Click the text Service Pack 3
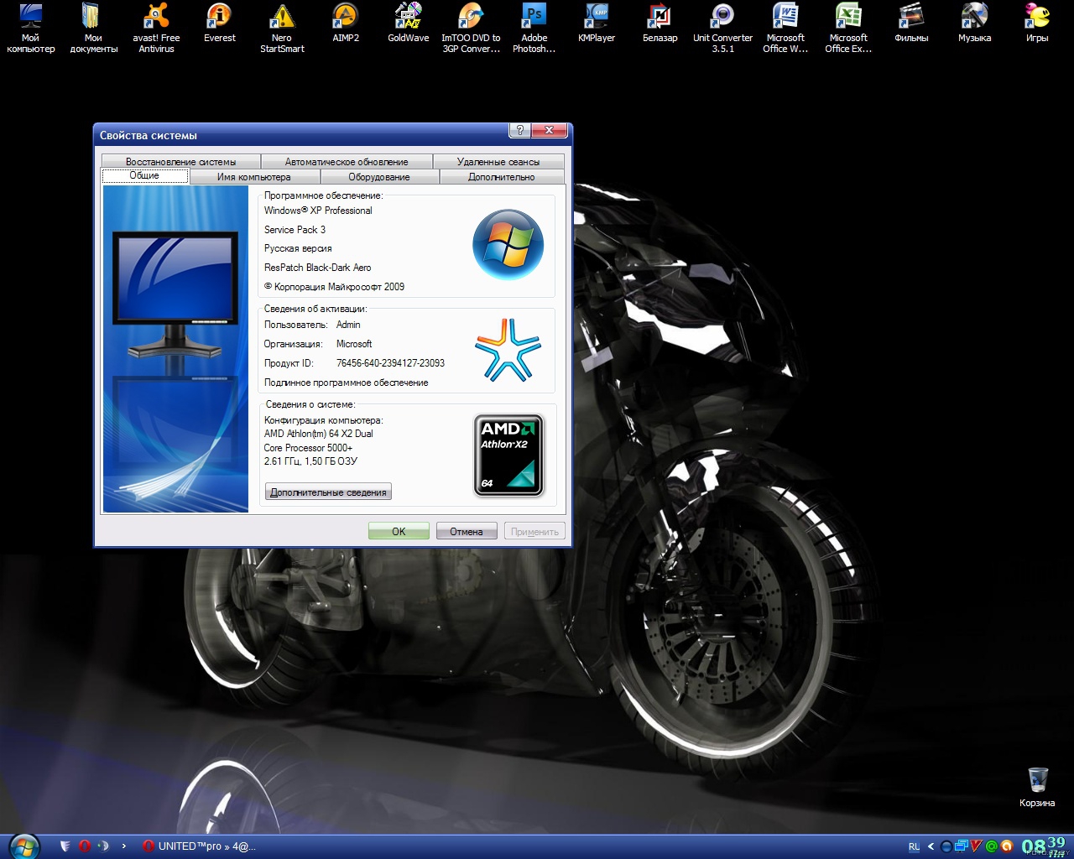The image size is (1074, 859). click(x=295, y=230)
